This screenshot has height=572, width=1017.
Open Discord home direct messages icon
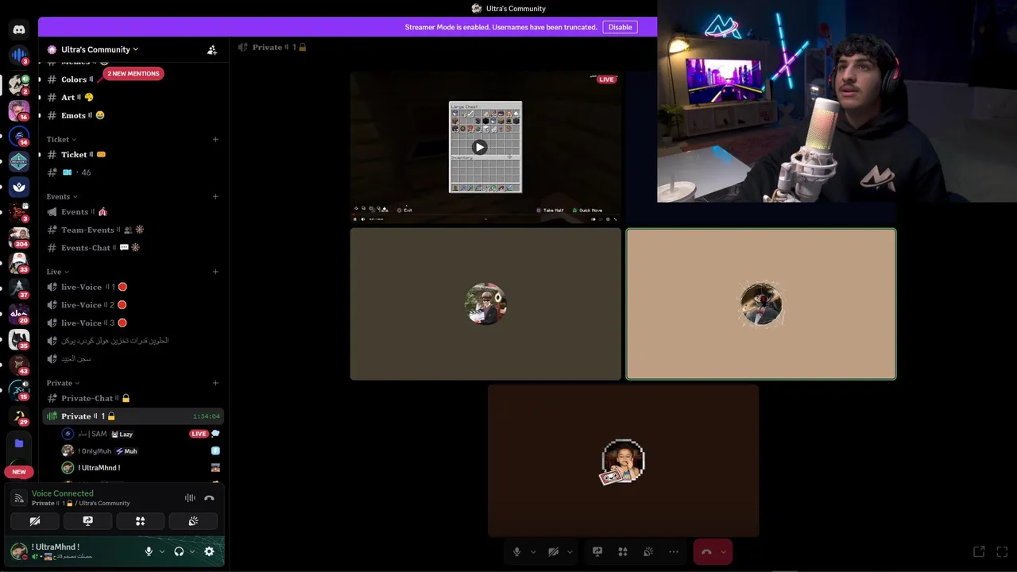[x=19, y=29]
